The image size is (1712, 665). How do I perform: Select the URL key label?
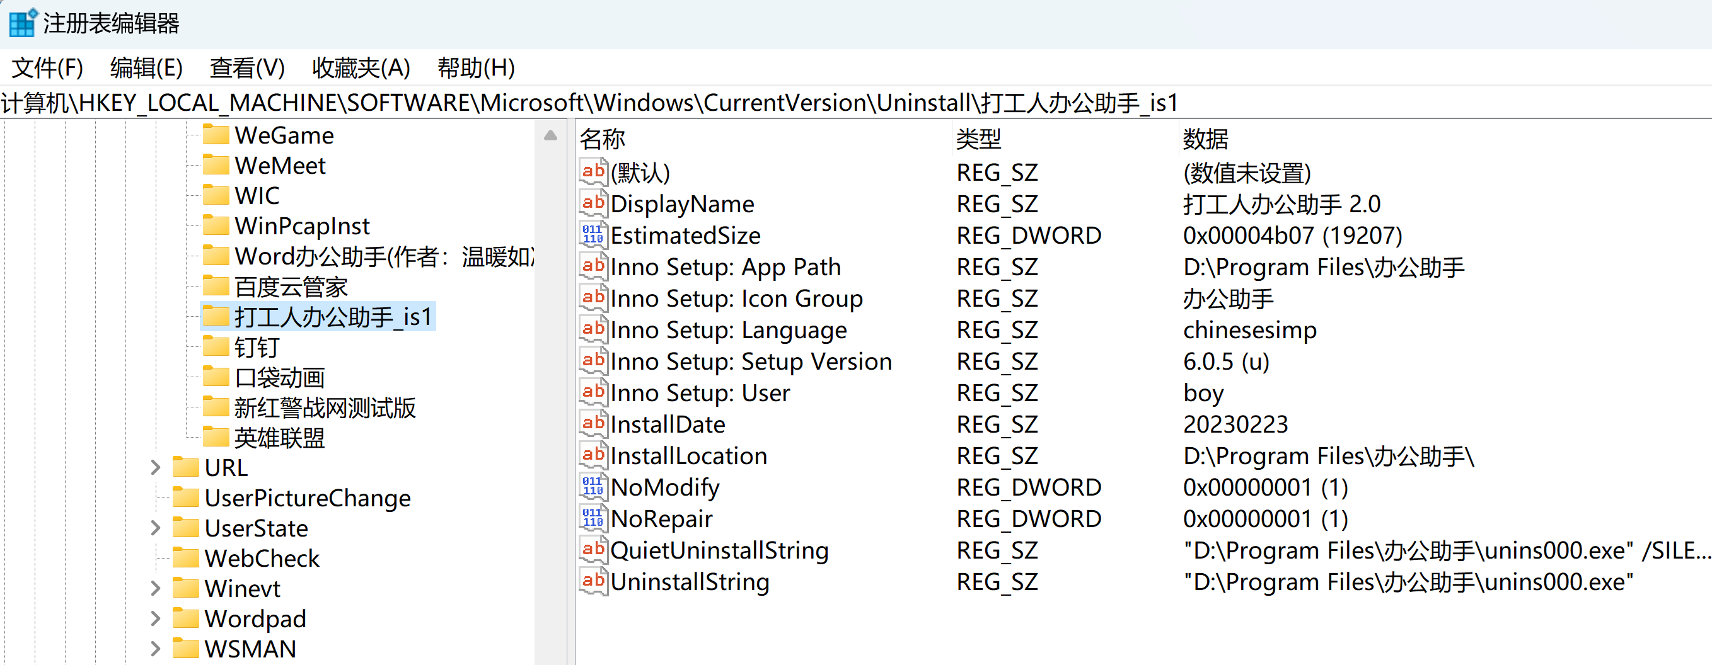pos(226,467)
